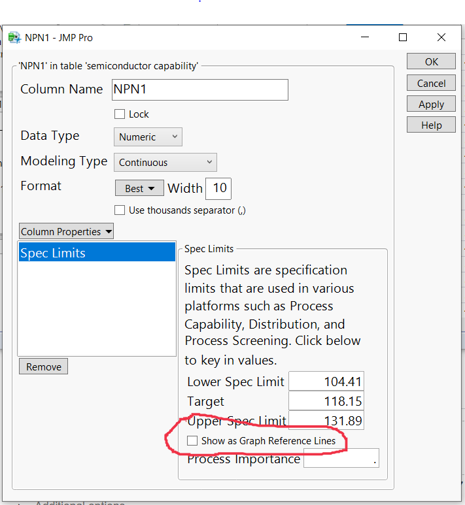The image size is (465, 505).
Task: Enable the Lock checkbox
Action: click(120, 114)
